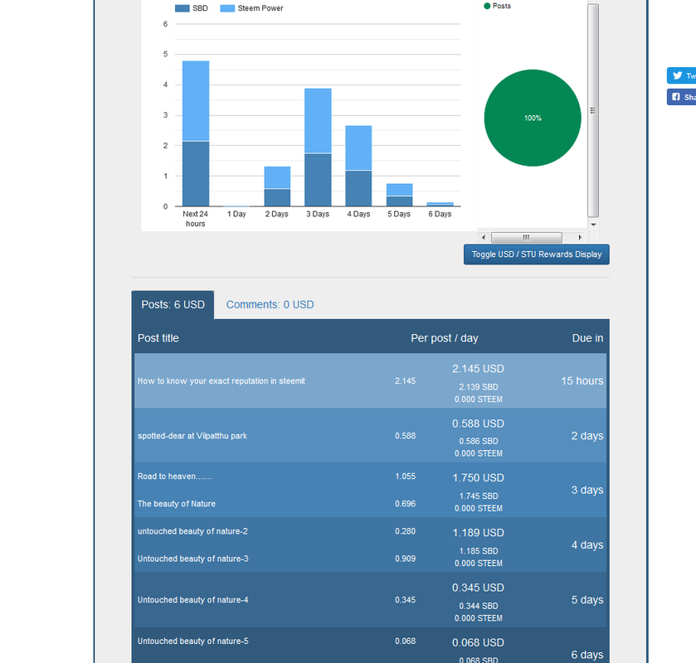The width and height of the screenshot is (696, 663).
Task: Click the '0.344 SBD' amount
Action: [x=479, y=607]
